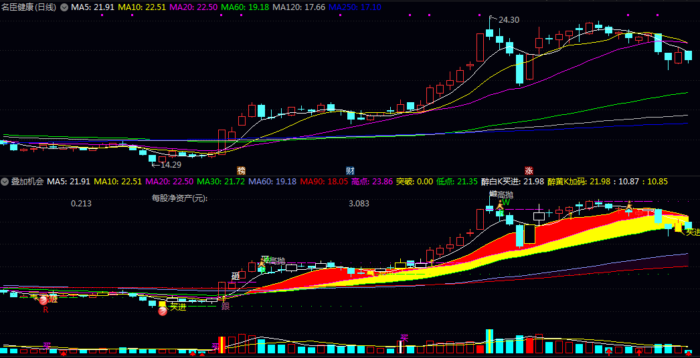
Task: Click the 叠加机会 indicator title
Action: click(x=27, y=182)
